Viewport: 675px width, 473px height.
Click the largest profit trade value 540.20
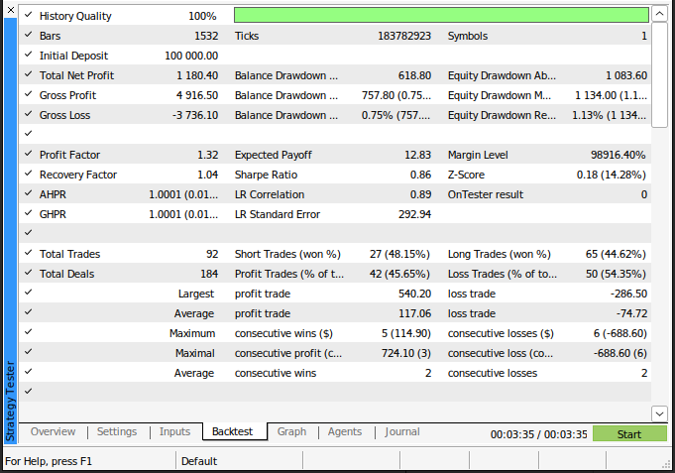click(x=414, y=294)
